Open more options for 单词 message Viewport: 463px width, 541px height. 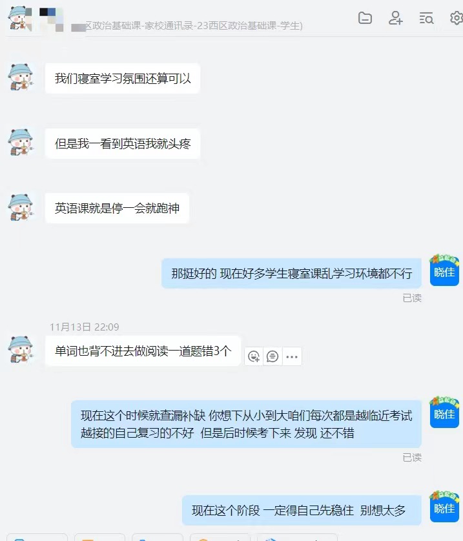click(292, 356)
